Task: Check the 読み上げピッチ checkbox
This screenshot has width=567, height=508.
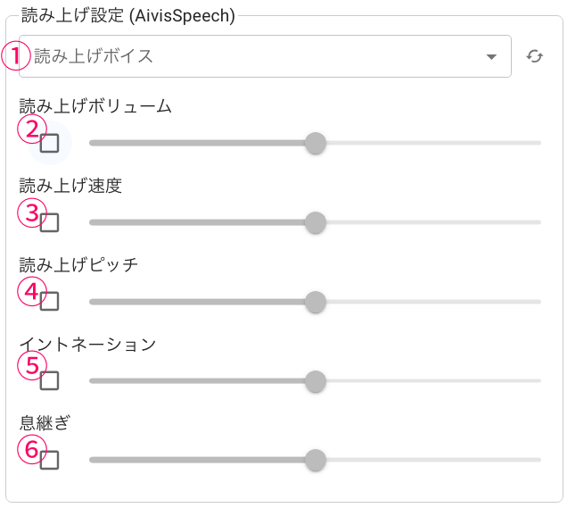Action: [x=50, y=302]
